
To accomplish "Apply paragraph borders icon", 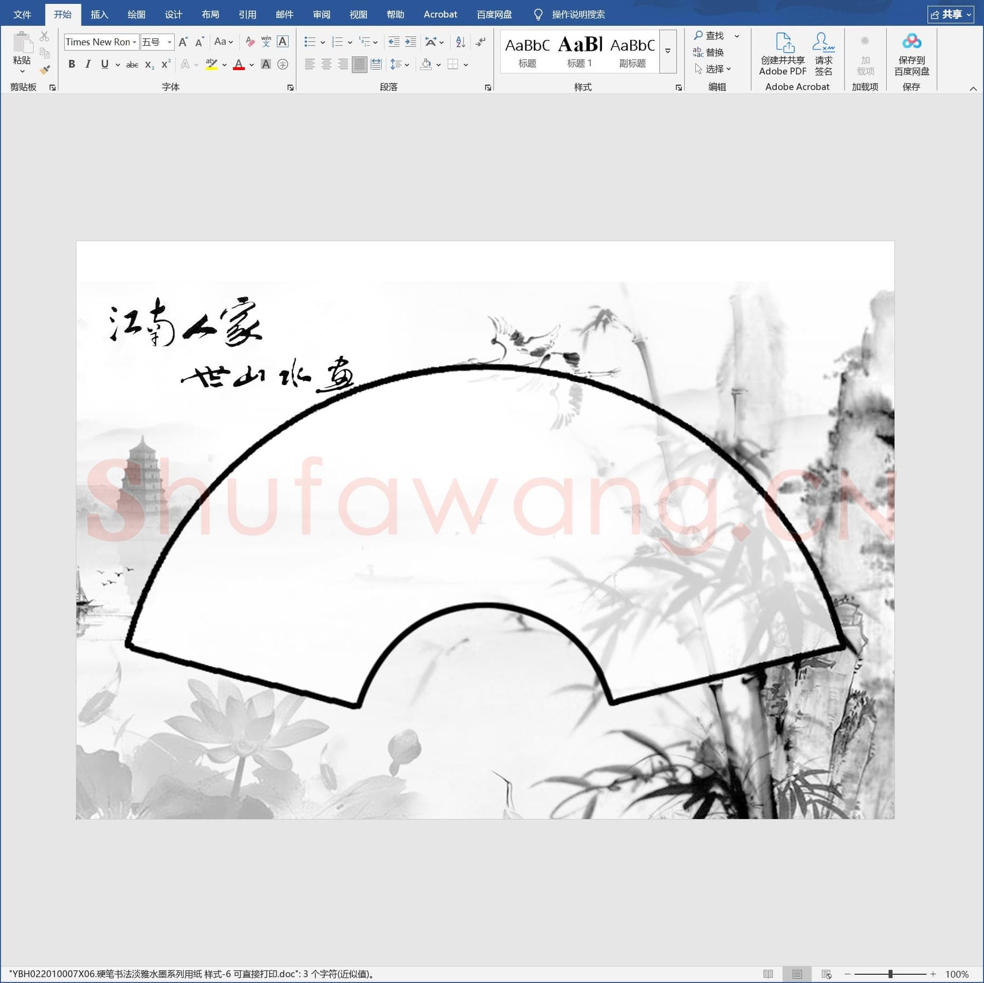I will click(453, 65).
